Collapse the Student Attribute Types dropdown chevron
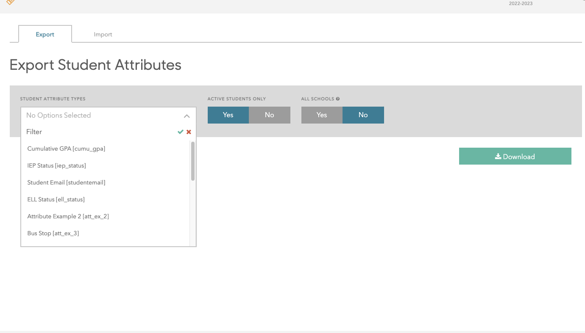Image resolution: width=585 pixels, height=333 pixels. (x=187, y=116)
